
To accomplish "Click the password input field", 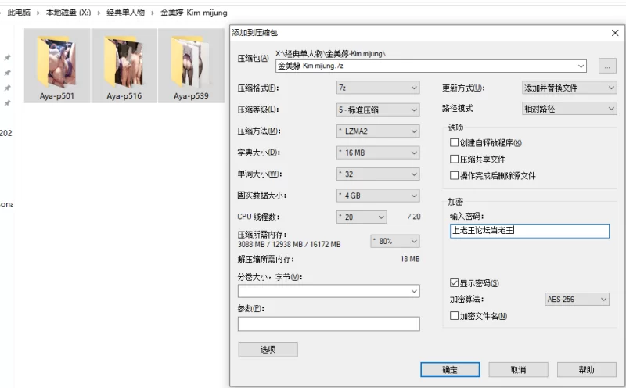I will point(530,231).
